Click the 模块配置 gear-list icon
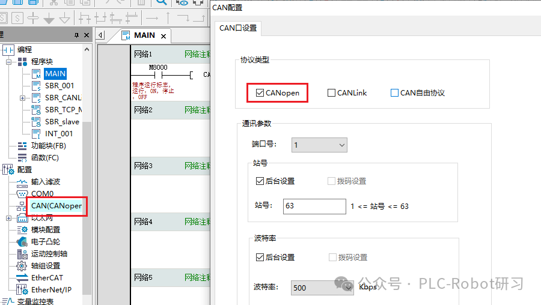This screenshot has height=305, width=541. point(22,230)
